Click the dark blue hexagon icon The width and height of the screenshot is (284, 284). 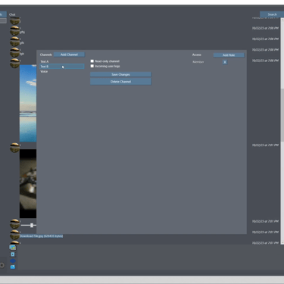(13, 261)
